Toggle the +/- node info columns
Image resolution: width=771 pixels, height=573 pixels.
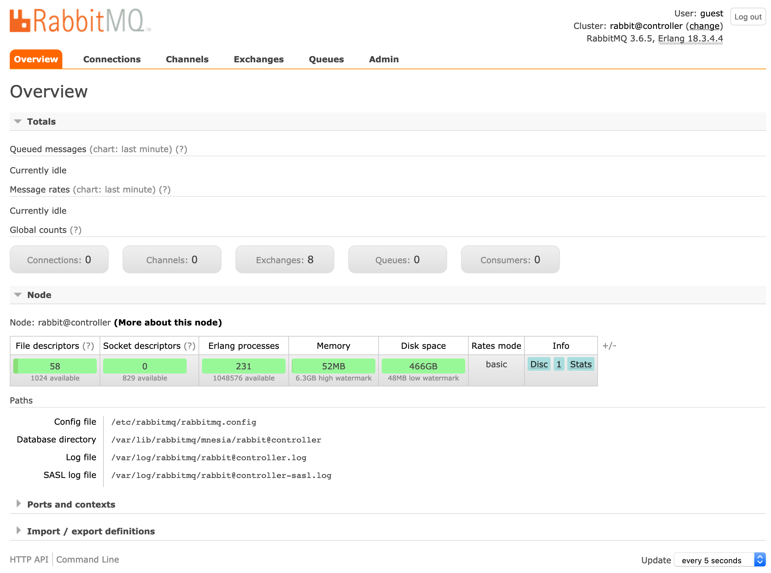click(x=609, y=345)
